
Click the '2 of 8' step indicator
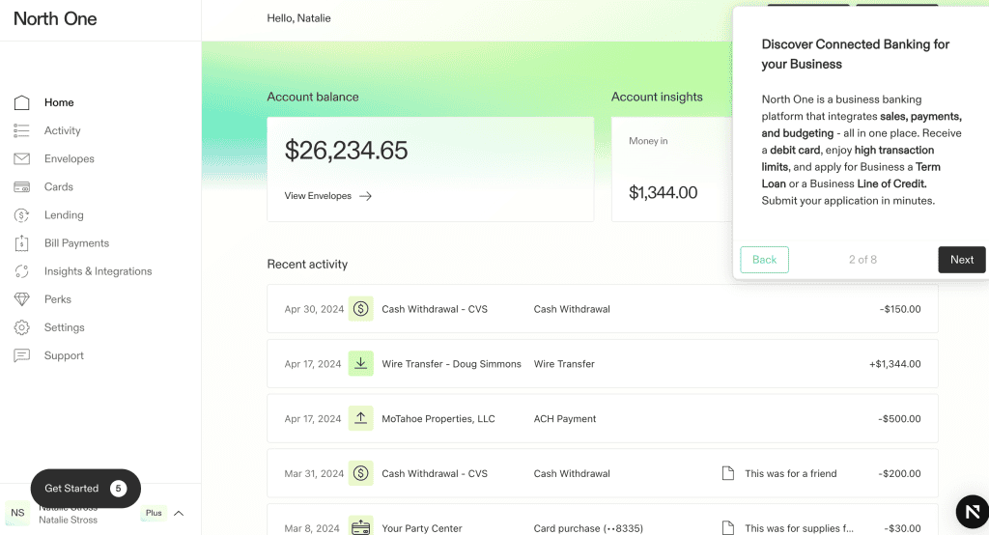click(862, 260)
